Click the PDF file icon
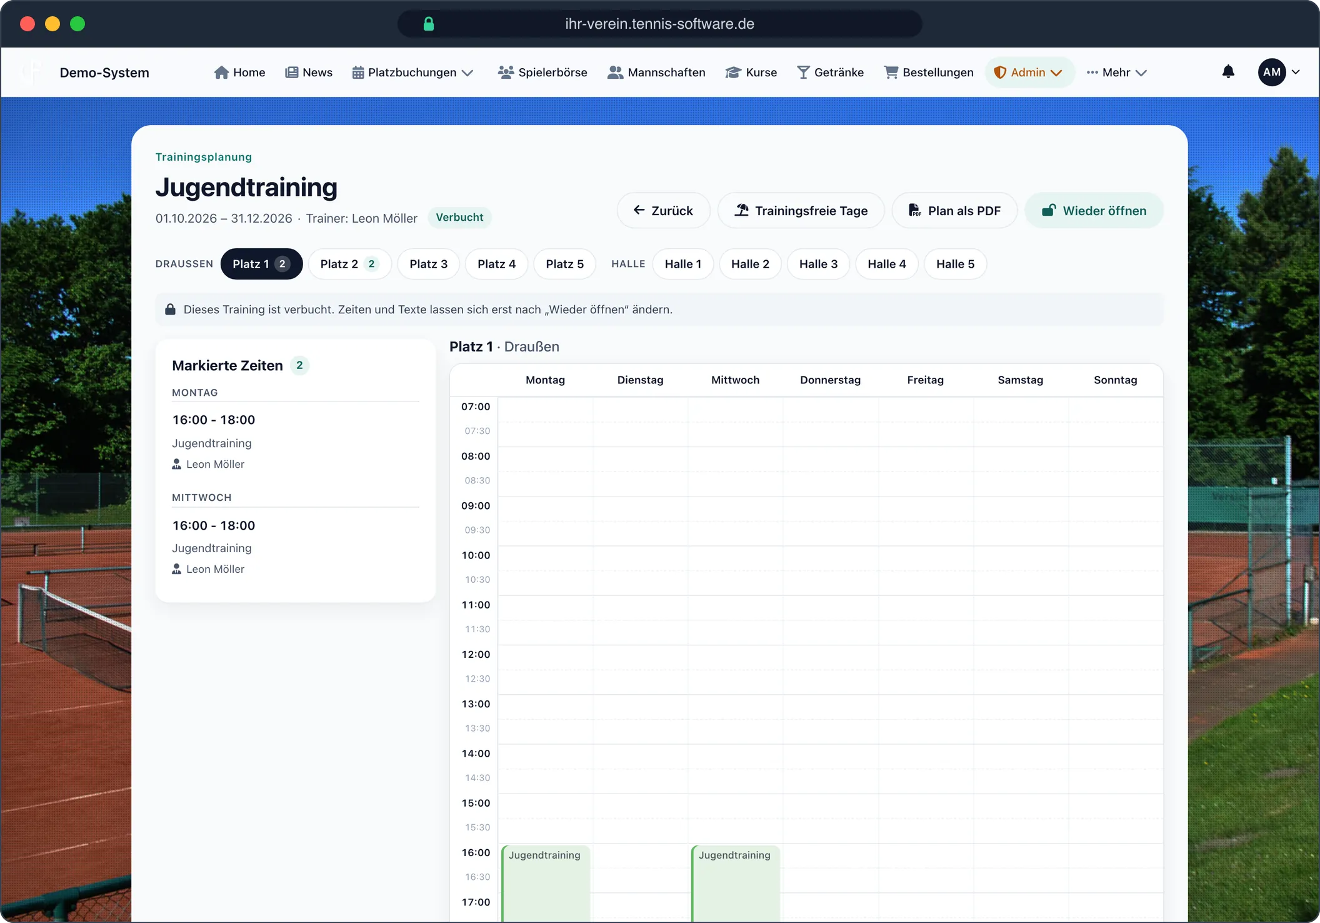 (x=915, y=210)
